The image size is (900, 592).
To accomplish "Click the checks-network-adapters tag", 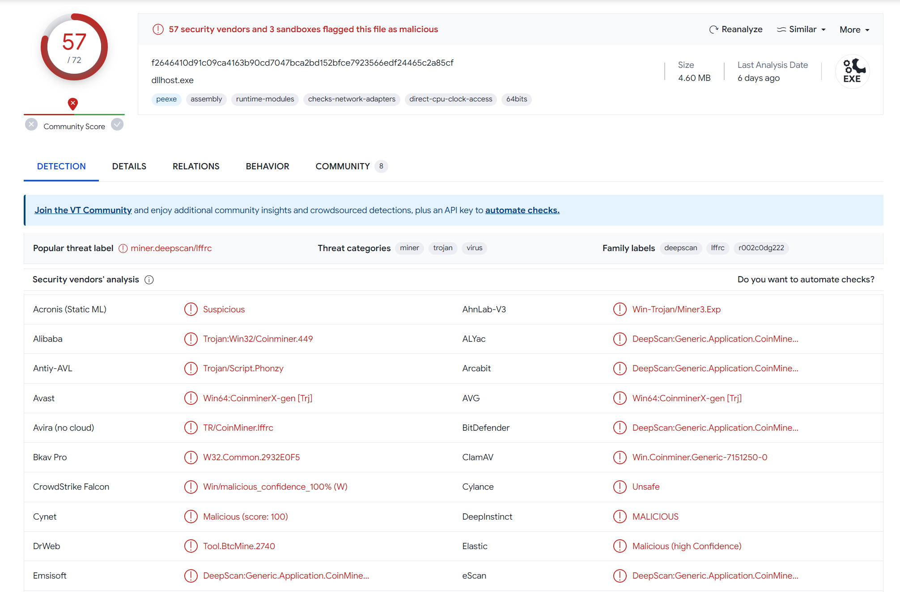I will (352, 99).
